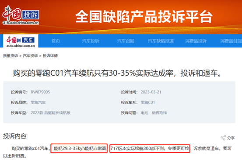Select complaint number RW879095

(40, 92)
